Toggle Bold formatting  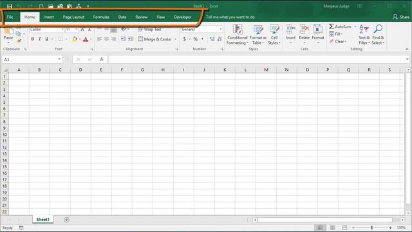pyautogui.click(x=33, y=39)
